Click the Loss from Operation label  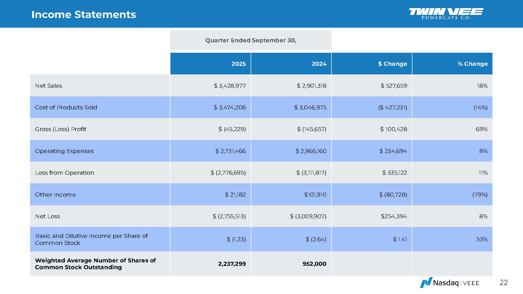(x=65, y=173)
